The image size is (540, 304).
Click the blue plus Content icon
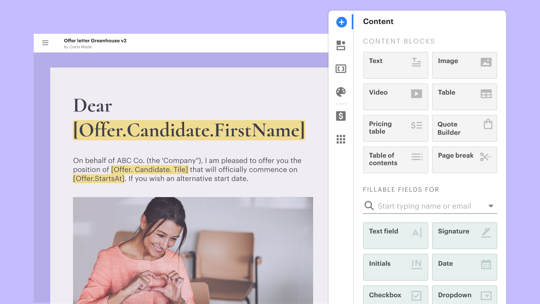pyautogui.click(x=341, y=22)
